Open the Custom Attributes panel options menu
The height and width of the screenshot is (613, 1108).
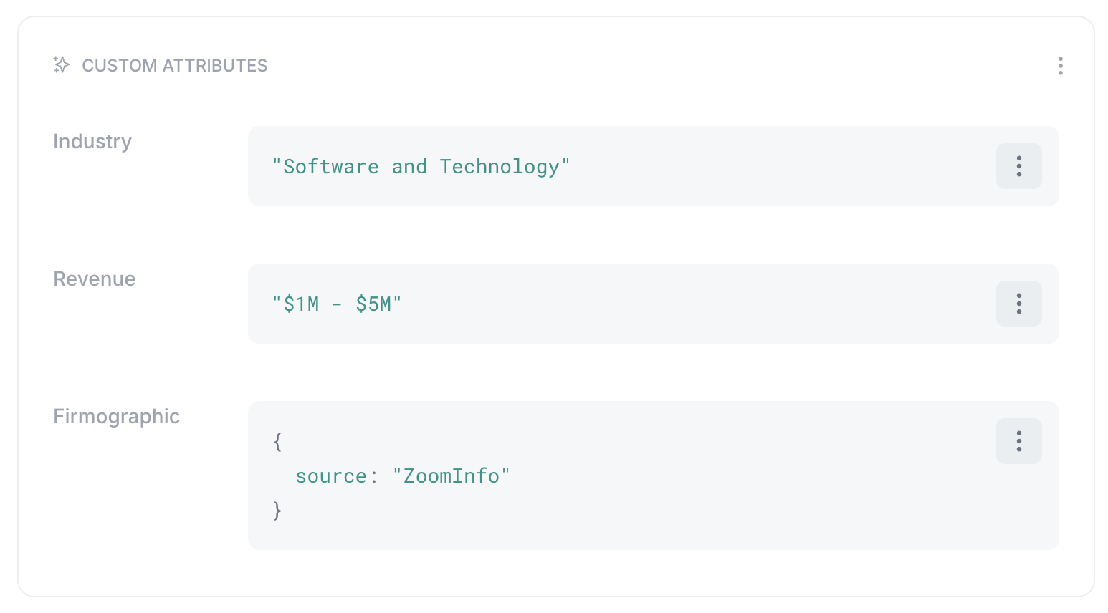coord(1060,66)
